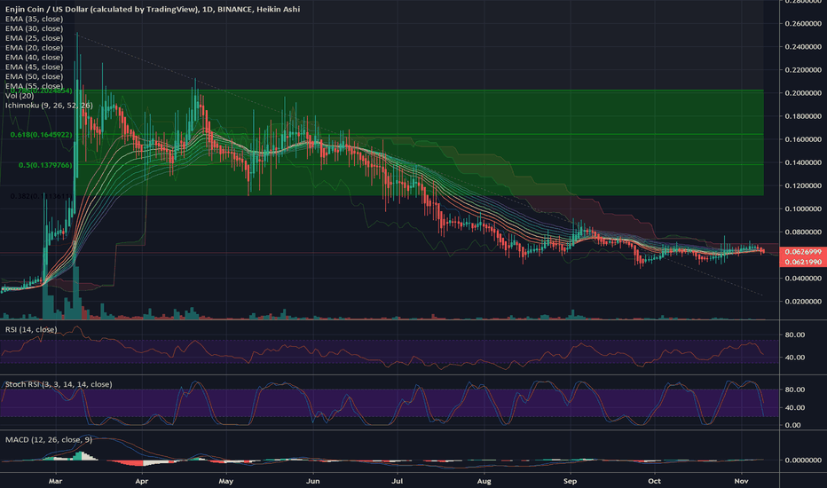827x488 pixels.
Task: Click the 80.00 value on the Stoch RSI axis
Action: click(x=795, y=390)
